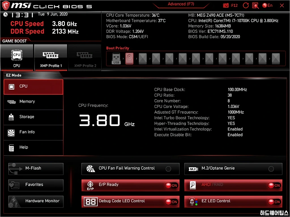290x217 pixels.
Task: Click the clock icon beside the time
Action: pos(6,14)
